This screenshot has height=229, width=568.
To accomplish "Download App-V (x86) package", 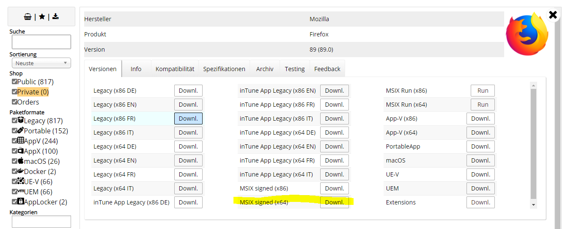I will (x=480, y=119).
